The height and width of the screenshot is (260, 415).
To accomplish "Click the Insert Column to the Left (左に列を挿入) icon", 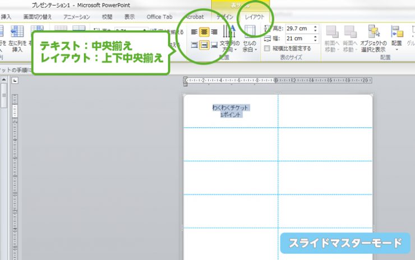I will tap(17, 32).
